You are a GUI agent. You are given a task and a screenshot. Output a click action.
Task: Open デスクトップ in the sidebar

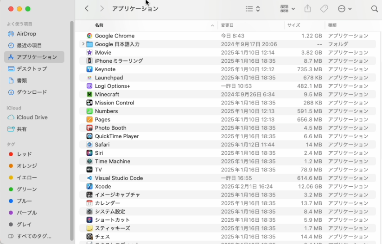coord(34,69)
